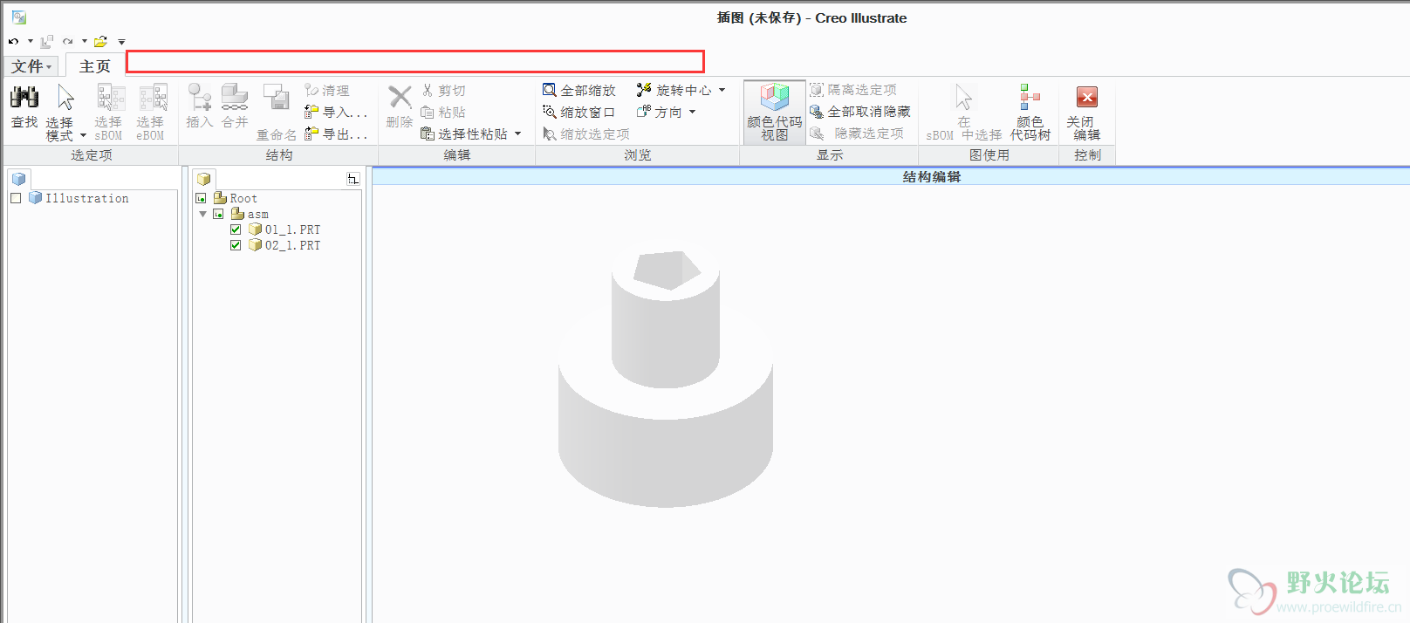The height and width of the screenshot is (623, 1410).
Task: Open the 颜色代码树 color code tree
Action: [x=1030, y=112]
